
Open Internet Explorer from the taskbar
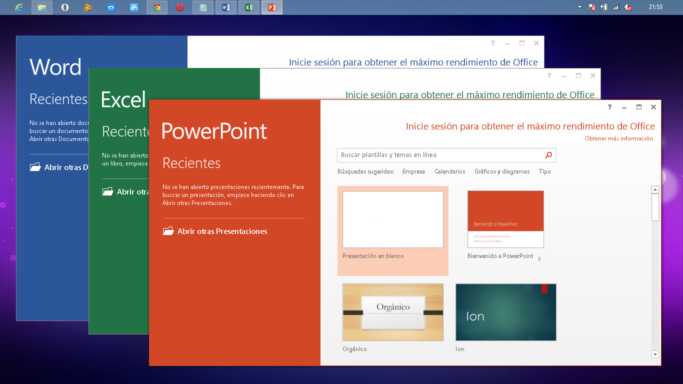(x=19, y=7)
